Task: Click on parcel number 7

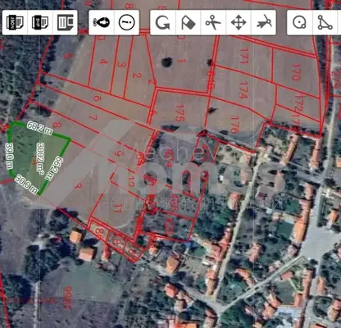Action: (x=93, y=117)
